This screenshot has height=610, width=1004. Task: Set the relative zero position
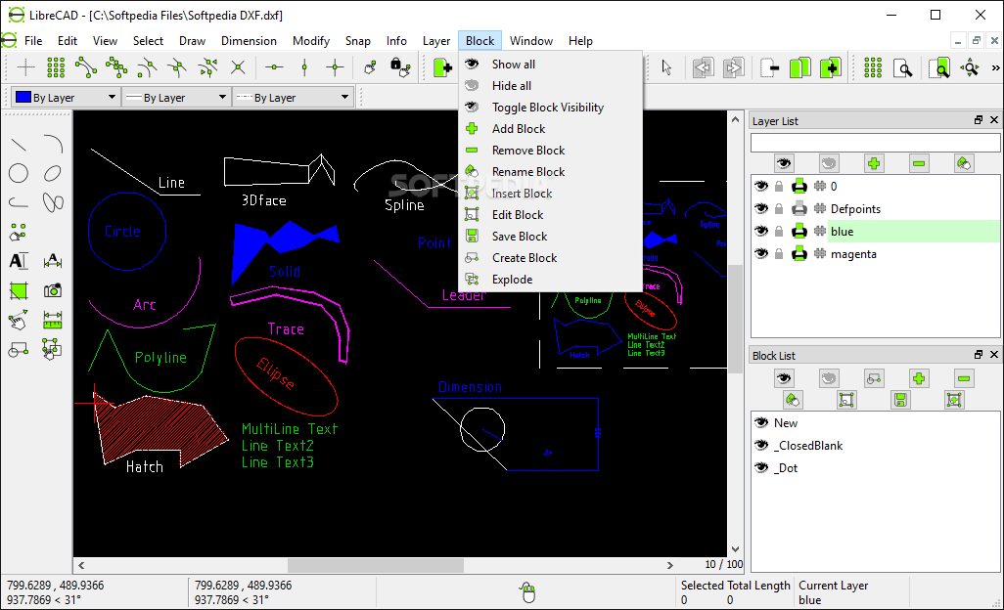(x=370, y=67)
